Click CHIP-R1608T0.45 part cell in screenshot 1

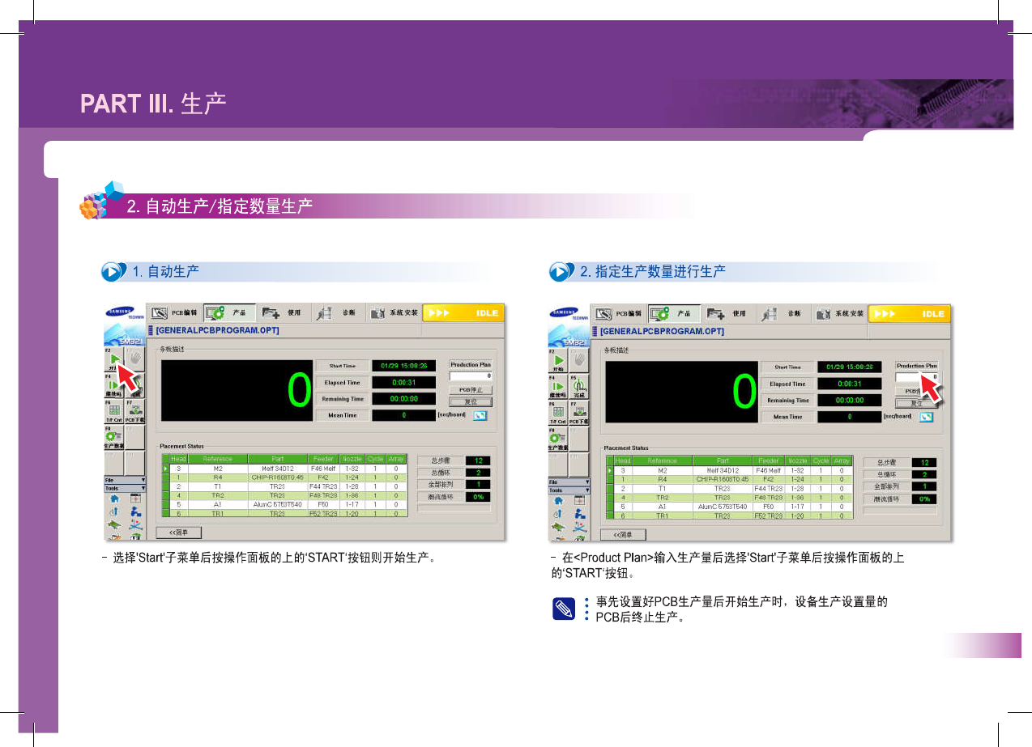pyautogui.click(x=278, y=477)
